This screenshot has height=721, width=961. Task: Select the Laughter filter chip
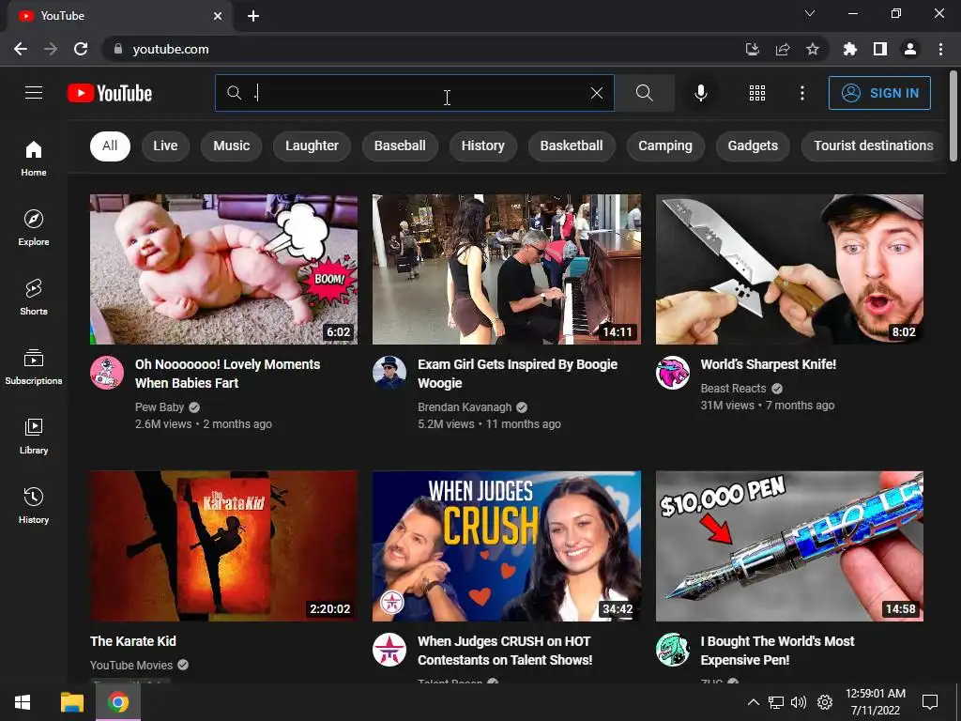click(x=312, y=146)
